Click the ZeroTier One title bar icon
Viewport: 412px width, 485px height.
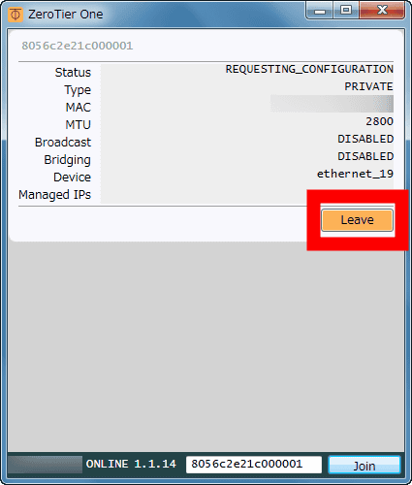(16, 15)
